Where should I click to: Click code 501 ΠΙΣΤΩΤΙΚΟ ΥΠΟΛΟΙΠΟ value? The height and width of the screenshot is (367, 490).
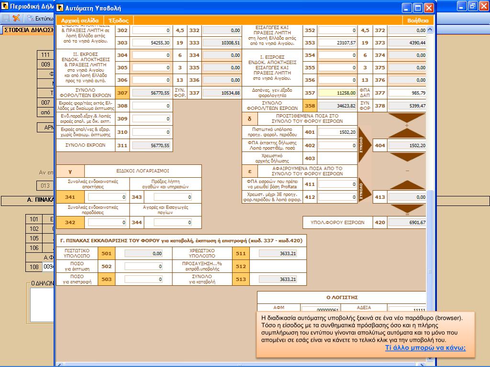pyautogui.click(x=144, y=253)
